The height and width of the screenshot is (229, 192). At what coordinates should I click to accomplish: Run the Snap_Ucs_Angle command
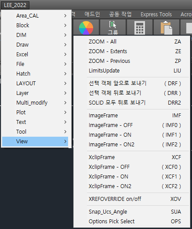132,212
